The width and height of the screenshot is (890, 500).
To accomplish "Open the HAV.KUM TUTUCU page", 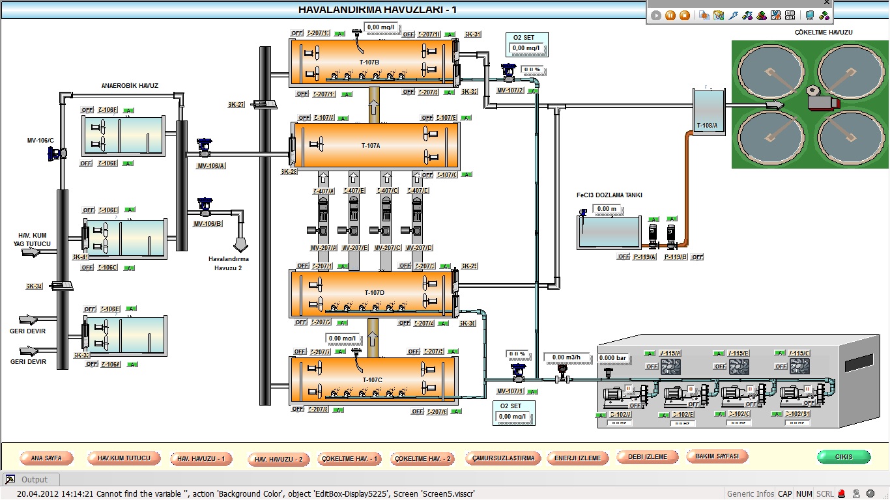I will pyautogui.click(x=124, y=458).
